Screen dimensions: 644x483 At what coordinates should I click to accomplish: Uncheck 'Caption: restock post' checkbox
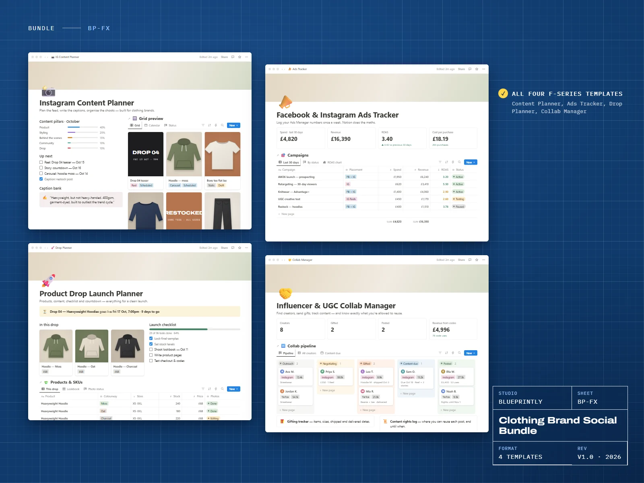[x=41, y=179]
